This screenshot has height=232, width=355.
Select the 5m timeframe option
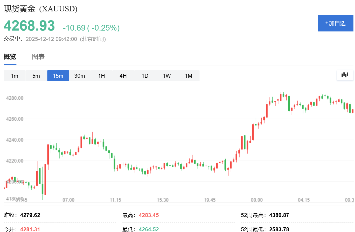(x=36, y=76)
